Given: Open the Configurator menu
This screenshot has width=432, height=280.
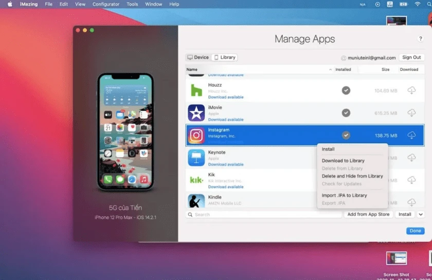Looking at the screenshot, I should point(106,4).
